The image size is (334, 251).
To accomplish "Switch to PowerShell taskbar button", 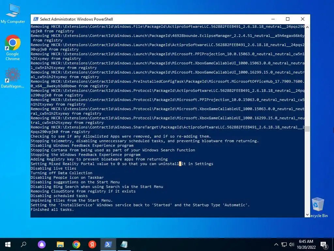I will (x=108, y=244).
